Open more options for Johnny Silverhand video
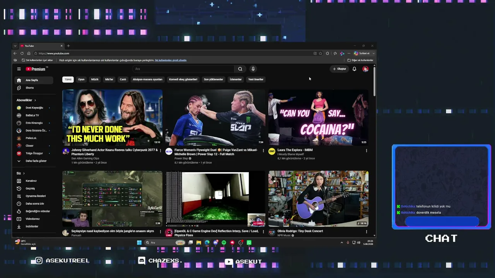 pyautogui.click(x=160, y=151)
